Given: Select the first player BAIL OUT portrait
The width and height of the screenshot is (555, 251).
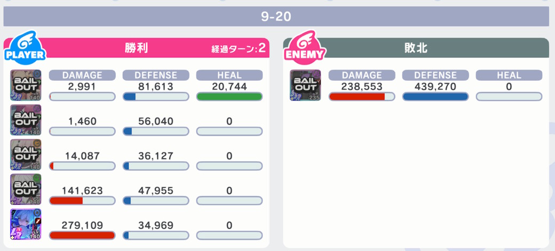Looking at the screenshot, I should [26, 85].
